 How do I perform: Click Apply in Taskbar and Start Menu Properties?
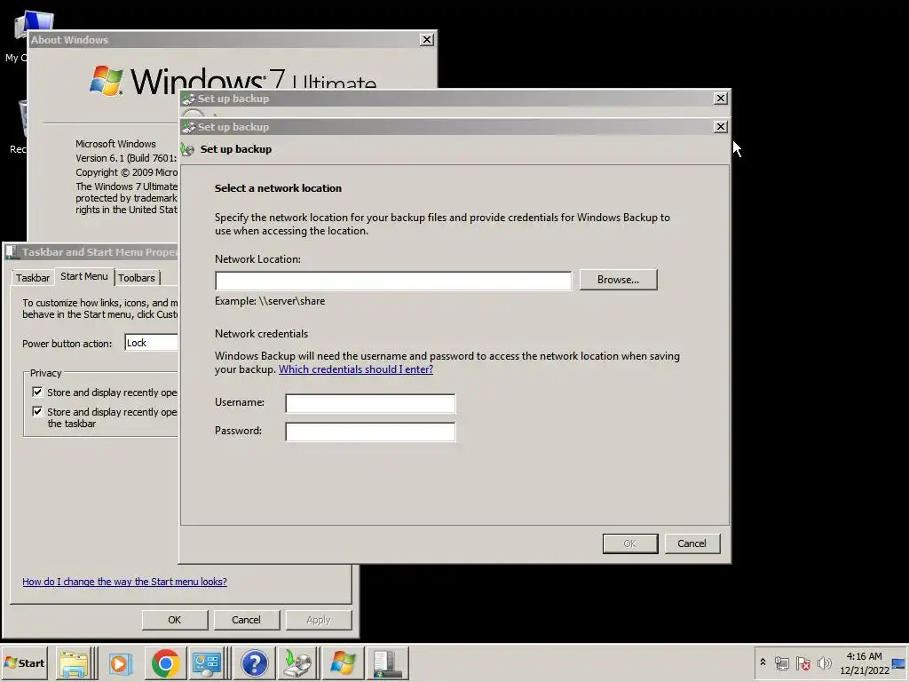pyautogui.click(x=319, y=620)
